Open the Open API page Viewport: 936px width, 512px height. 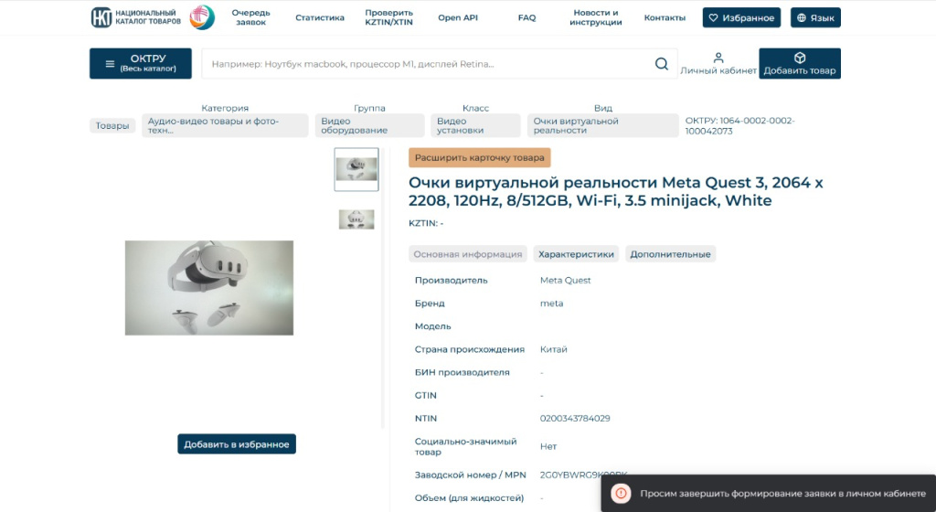click(458, 18)
